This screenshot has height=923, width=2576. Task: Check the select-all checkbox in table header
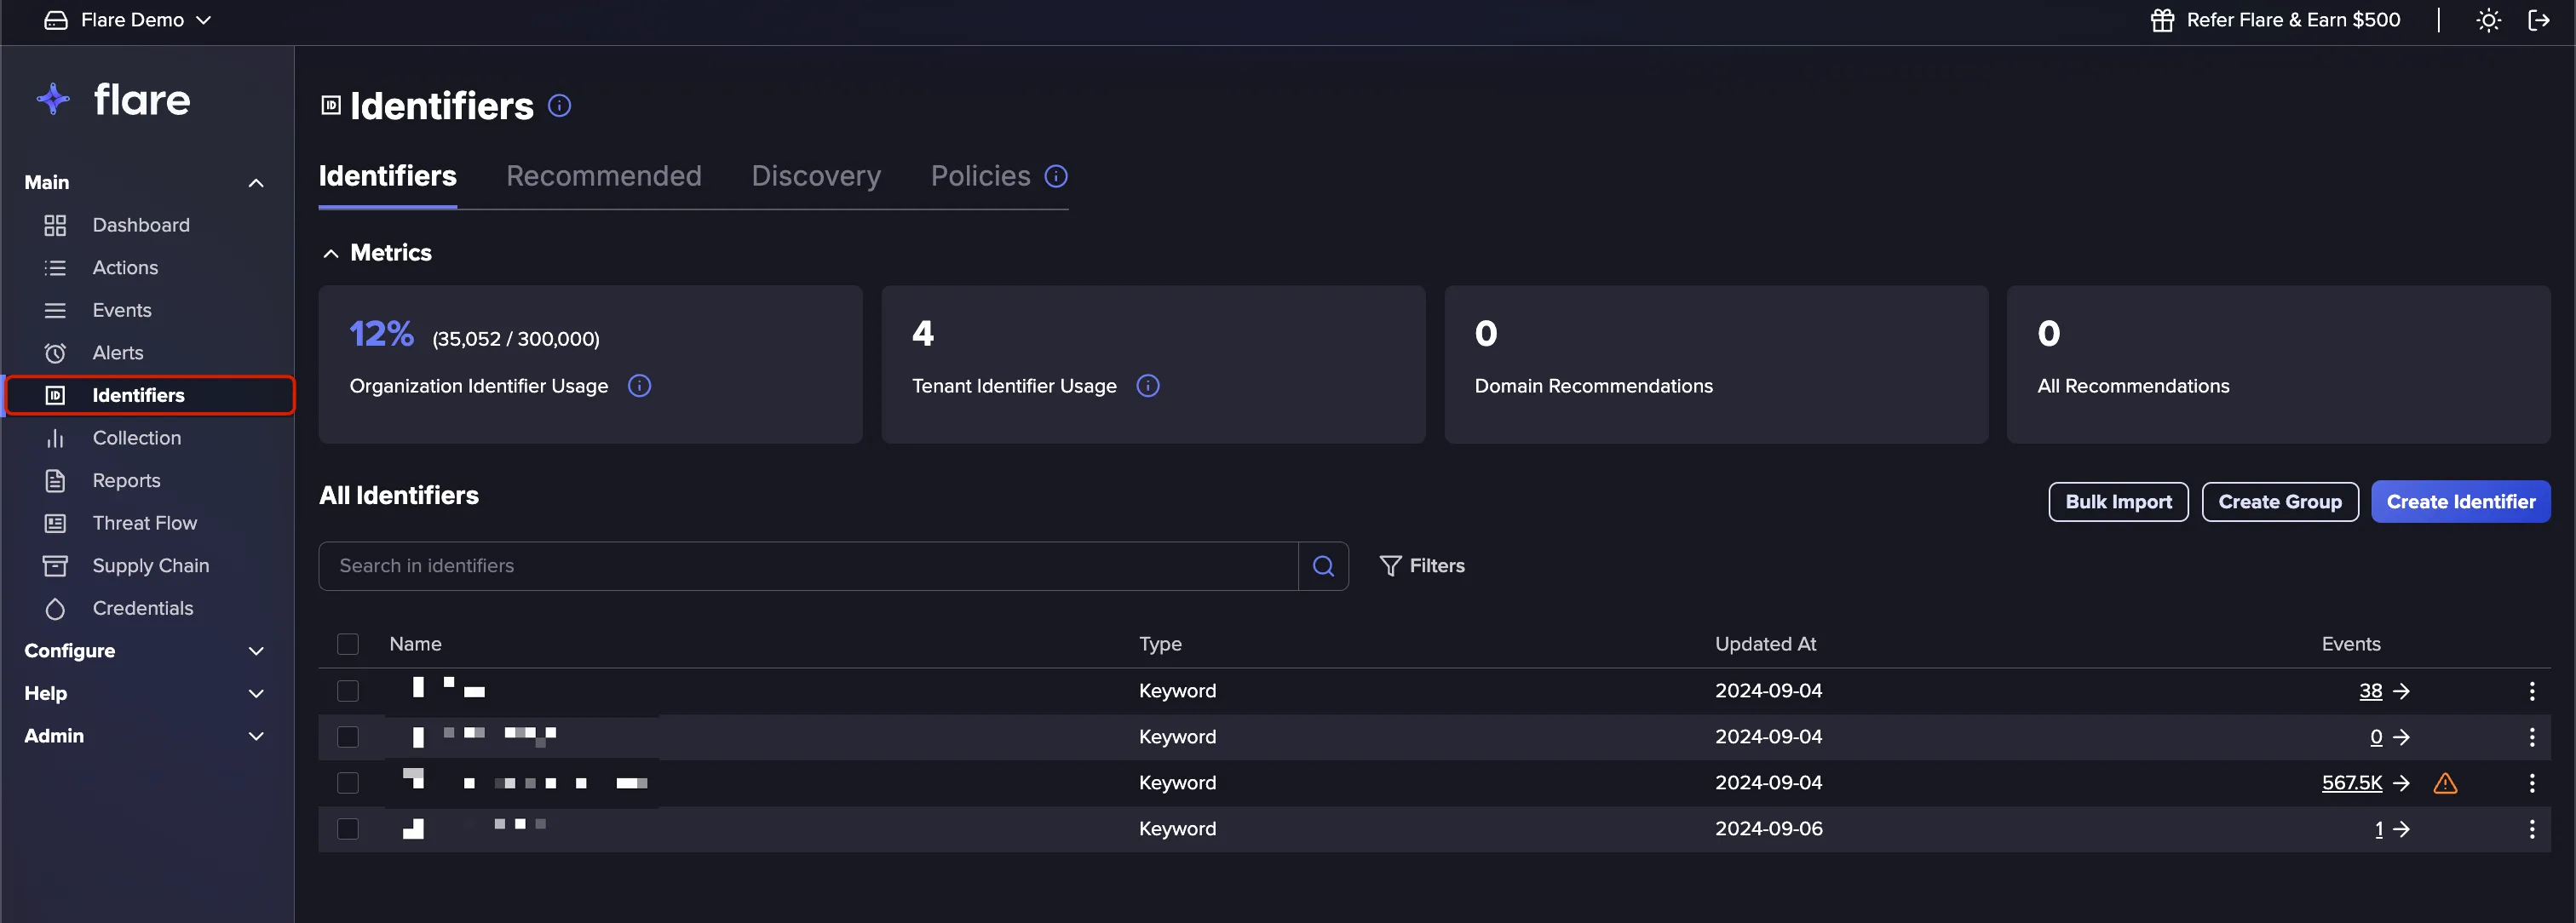coord(348,644)
